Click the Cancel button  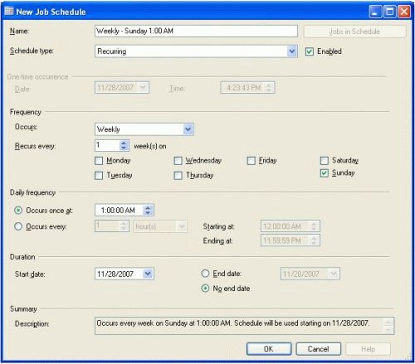pos(319,349)
